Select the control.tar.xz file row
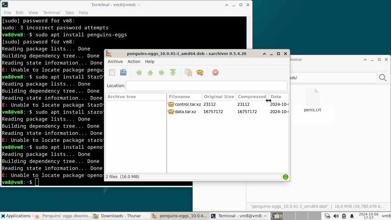 [x=228, y=104]
